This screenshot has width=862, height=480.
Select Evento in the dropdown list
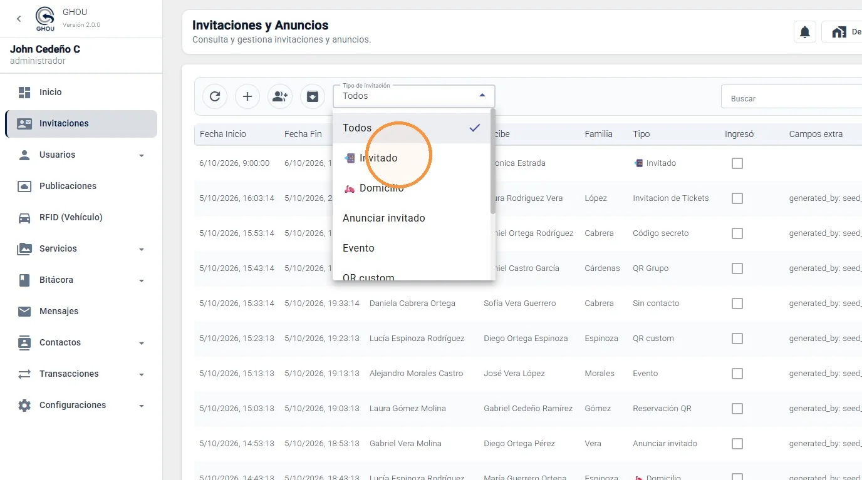click(412, 248)
